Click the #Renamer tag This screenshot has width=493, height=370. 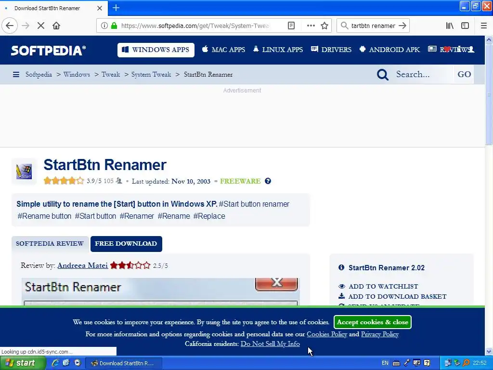click(x=137, y=216)
